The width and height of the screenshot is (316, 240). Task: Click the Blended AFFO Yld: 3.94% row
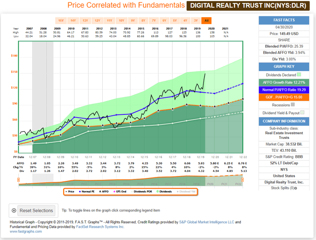click(284, 53)
